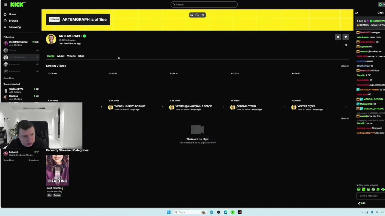Open the 01:18:14 video thumbnail
The image size is (385, 216).
tap(197, 87)
